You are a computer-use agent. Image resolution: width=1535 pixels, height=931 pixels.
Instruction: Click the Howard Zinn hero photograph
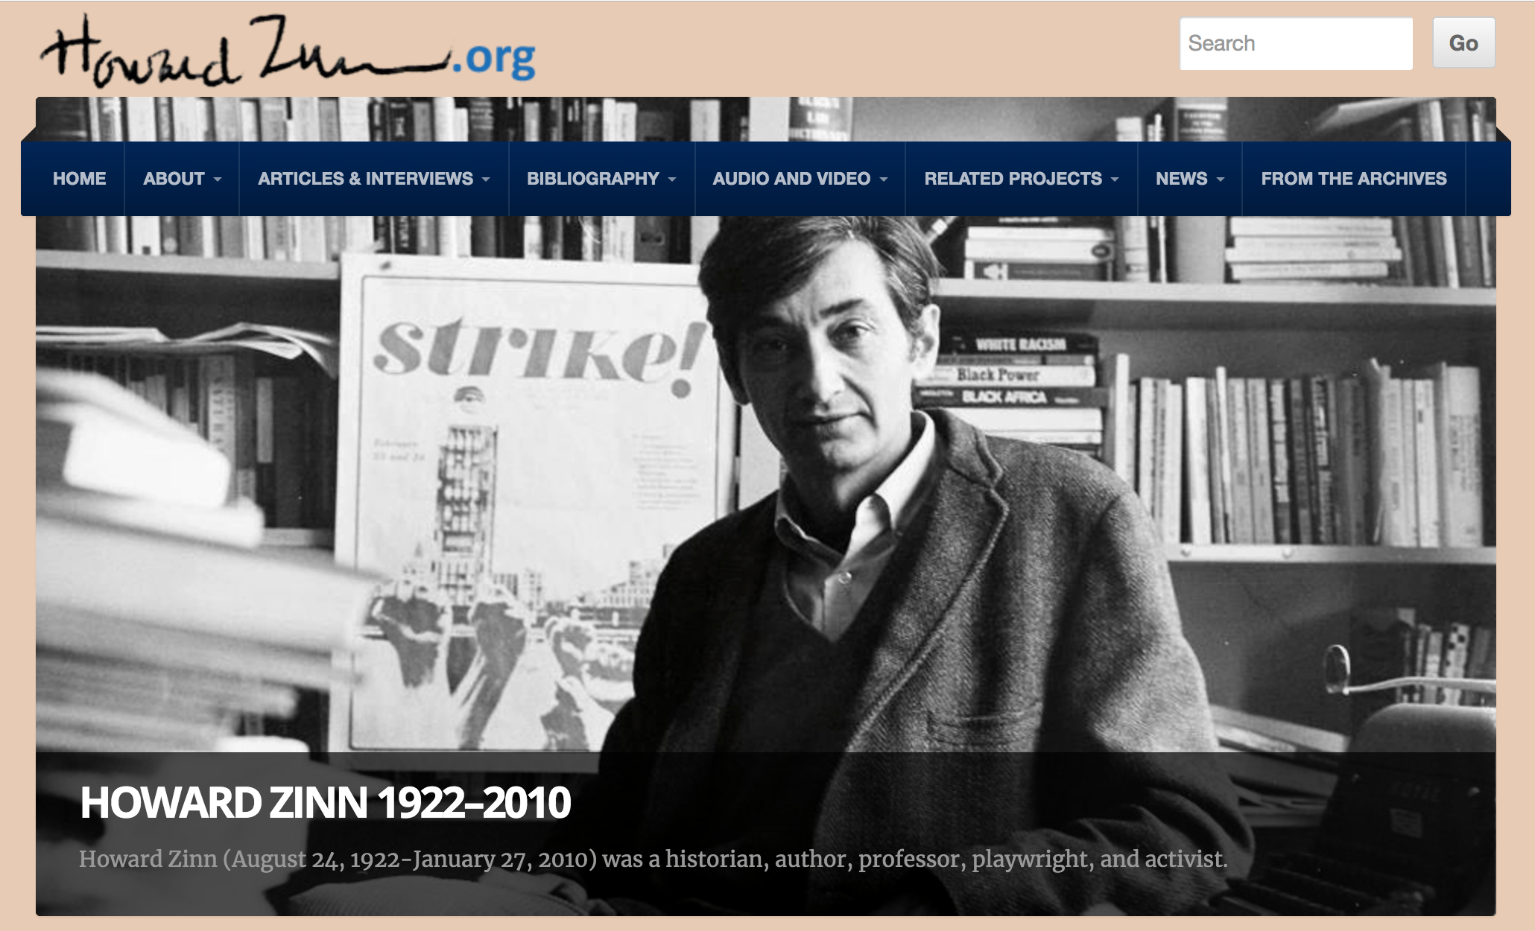click(765, 484)
